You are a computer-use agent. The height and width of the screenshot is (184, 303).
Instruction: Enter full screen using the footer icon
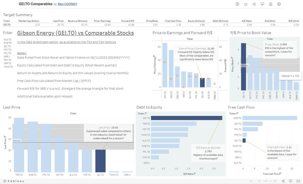tap(298, 181)
